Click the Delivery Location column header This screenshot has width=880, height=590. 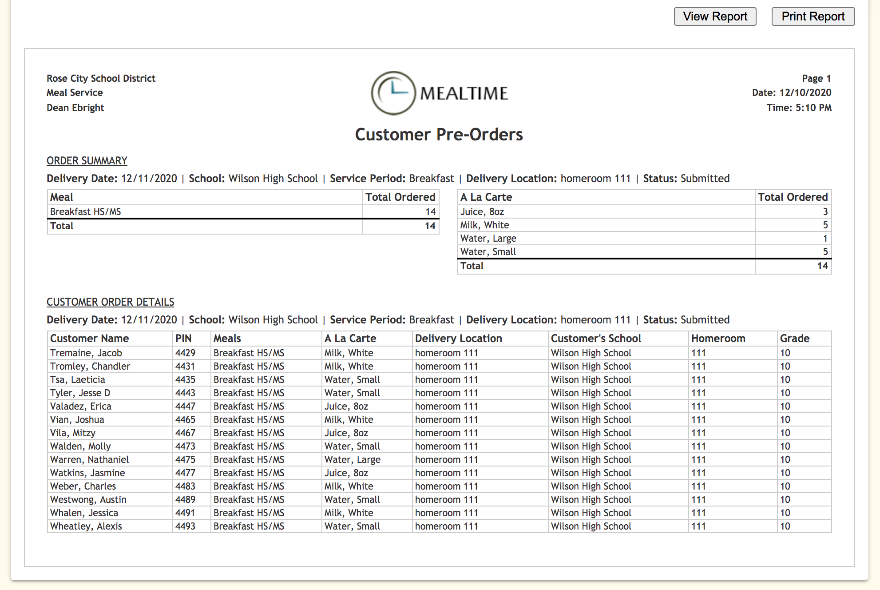coord(458,339)
